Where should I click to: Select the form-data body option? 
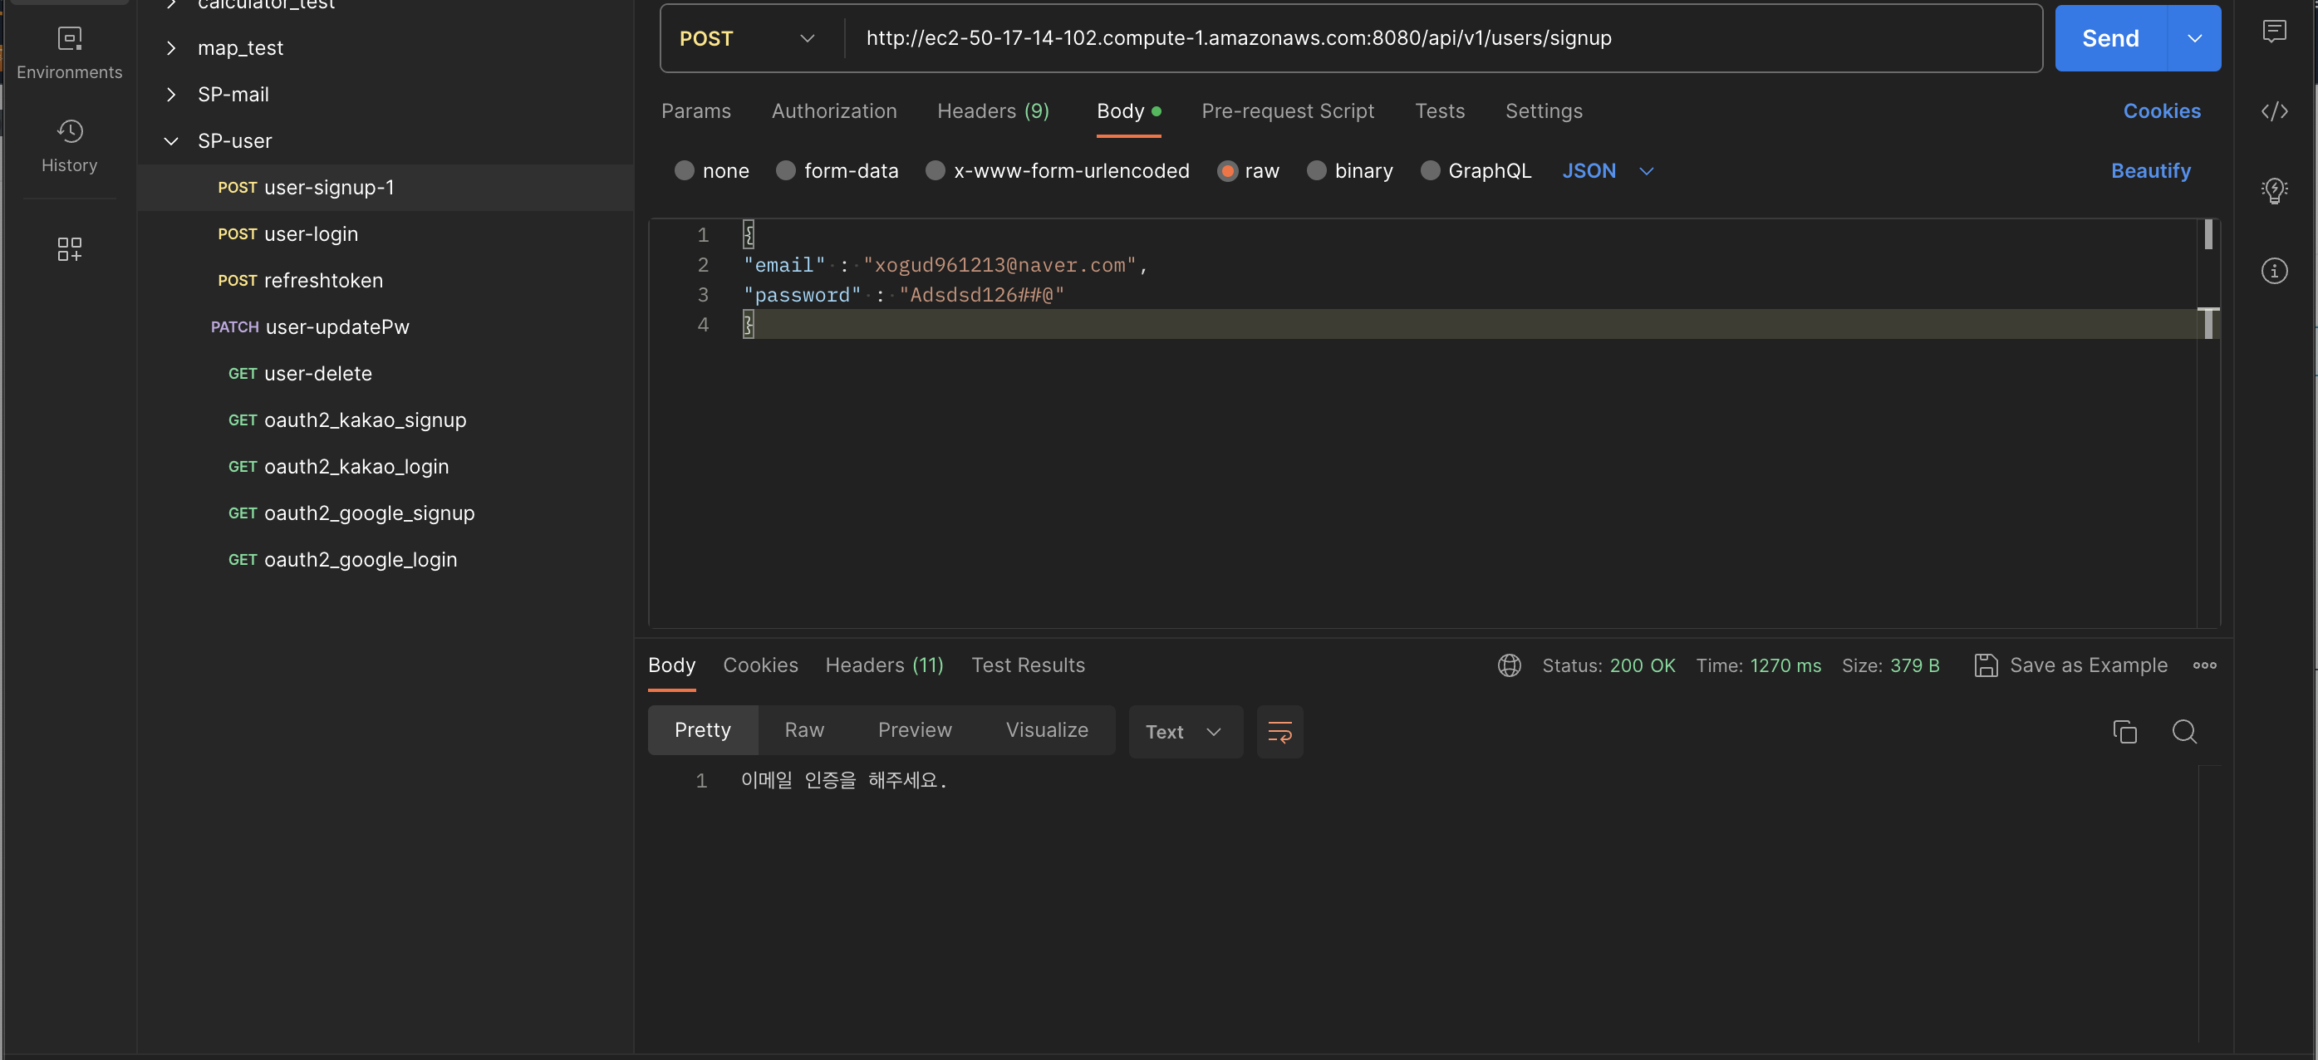click(x=786, y=171)
